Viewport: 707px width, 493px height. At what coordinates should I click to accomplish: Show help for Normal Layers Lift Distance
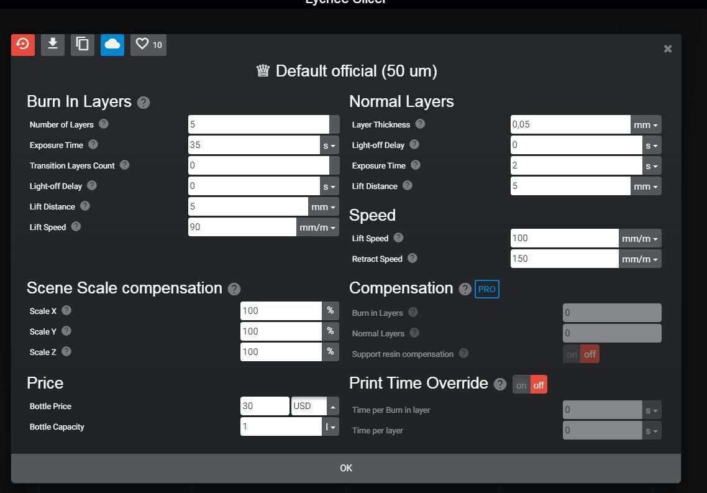coord(407,185)
